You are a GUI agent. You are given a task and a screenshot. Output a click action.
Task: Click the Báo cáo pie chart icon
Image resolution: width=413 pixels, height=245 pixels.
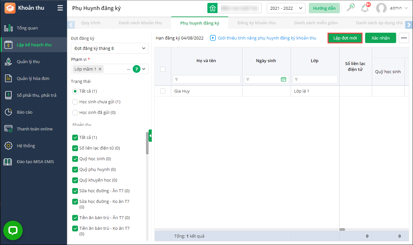point(8,112)
